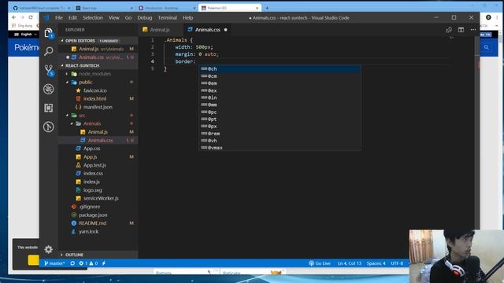The image size is (504, 283).
Task: Open the Selection menu
Action: pyautogui.click(x=93, y=17)
